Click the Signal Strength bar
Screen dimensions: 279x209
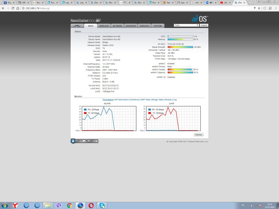(x=180, y=47)
